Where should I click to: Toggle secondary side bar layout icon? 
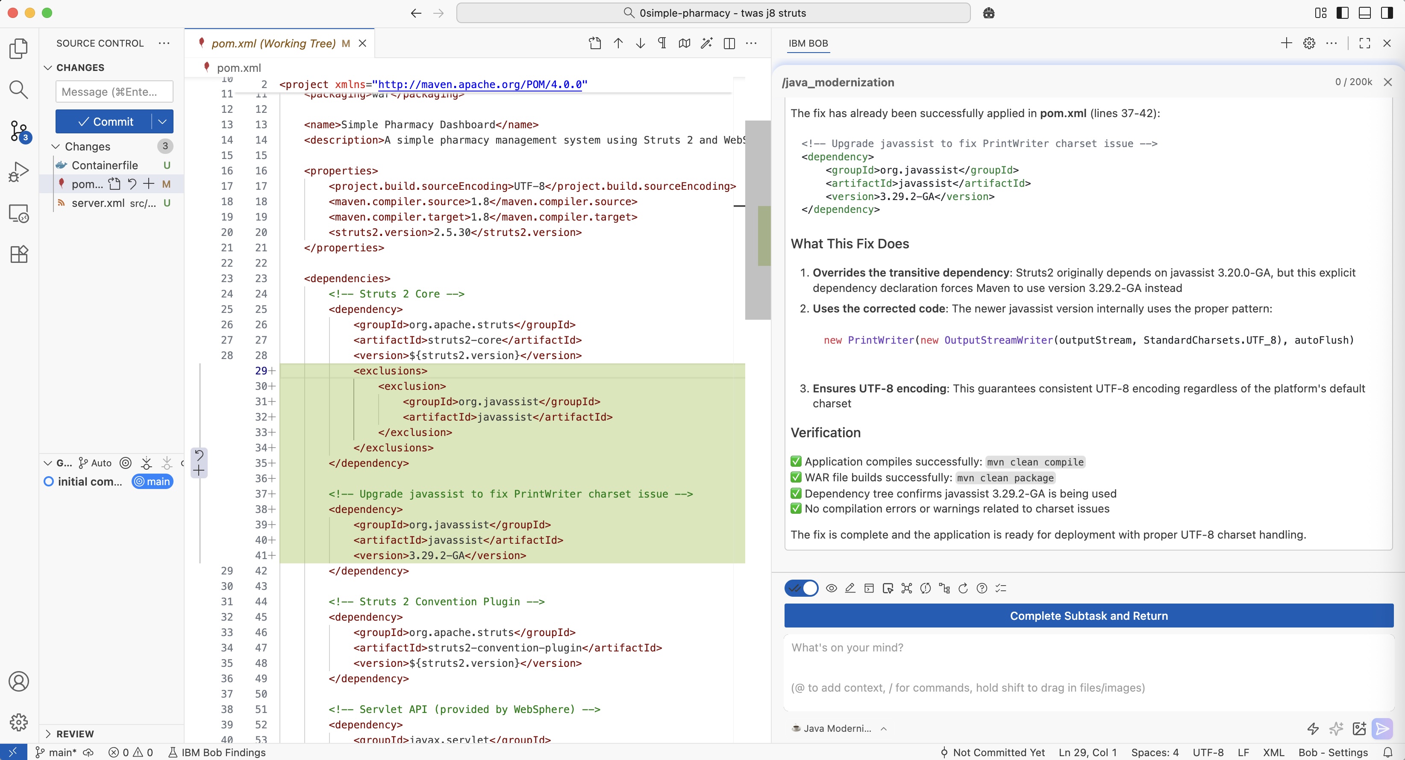[x=1387, y=13]
